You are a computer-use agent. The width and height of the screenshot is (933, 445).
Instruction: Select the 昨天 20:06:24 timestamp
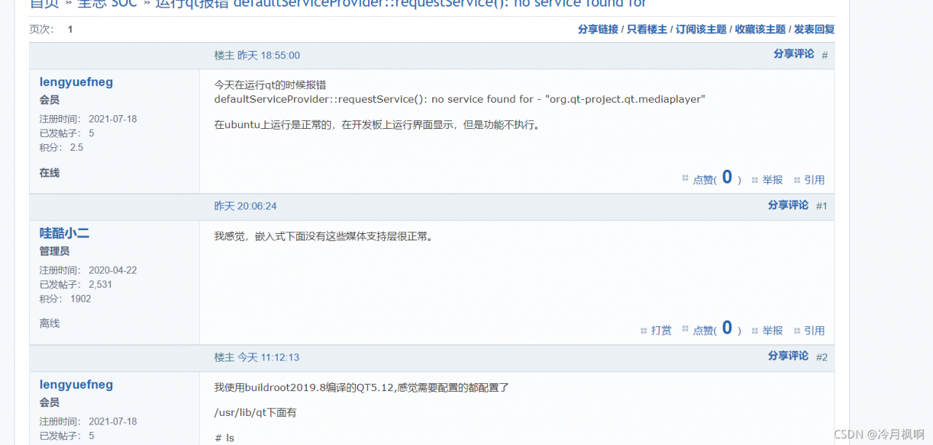point(246,206)
